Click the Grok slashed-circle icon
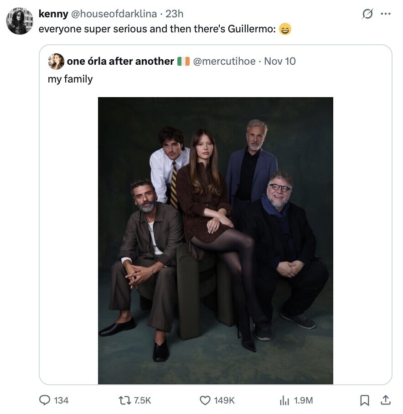This screenshot has width=403, height=414. click(367, 14)
